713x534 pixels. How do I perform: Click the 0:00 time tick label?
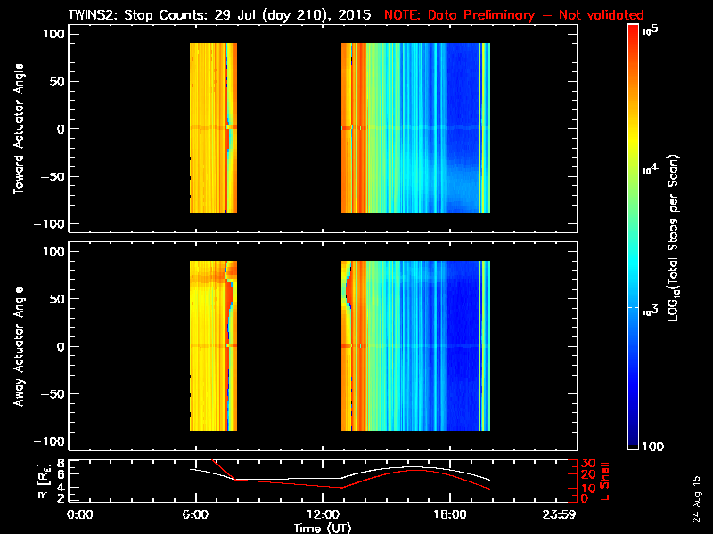point(79,514)
